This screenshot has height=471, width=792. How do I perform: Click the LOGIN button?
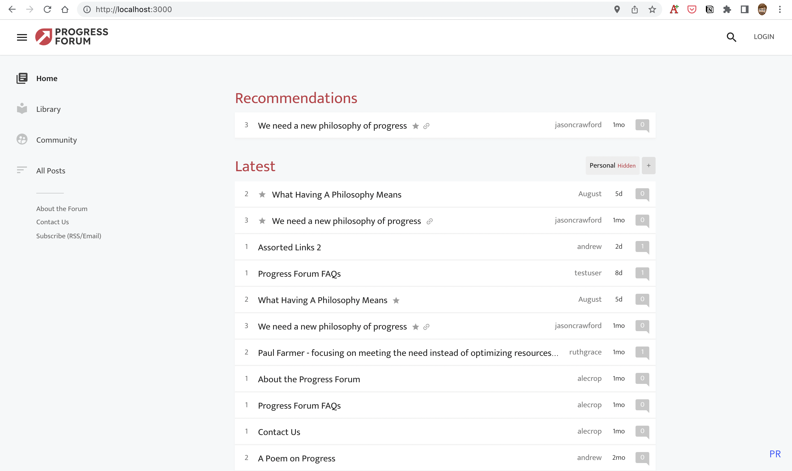click(764, 37)
